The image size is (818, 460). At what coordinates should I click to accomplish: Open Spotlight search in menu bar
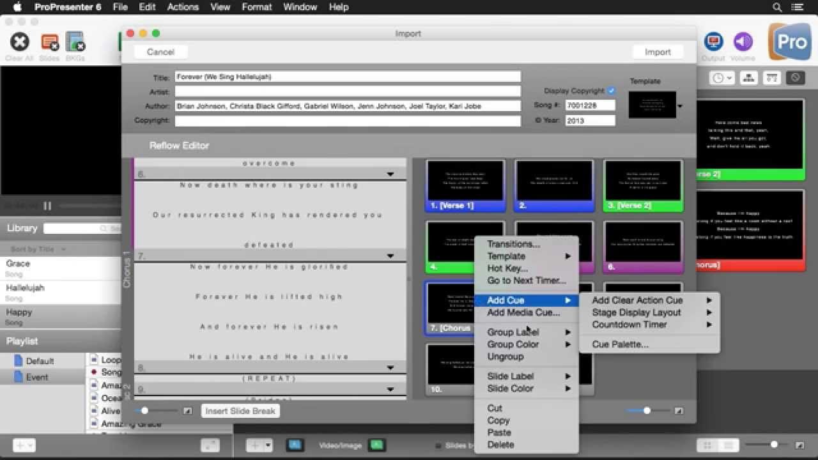click(x=777, y=8)
